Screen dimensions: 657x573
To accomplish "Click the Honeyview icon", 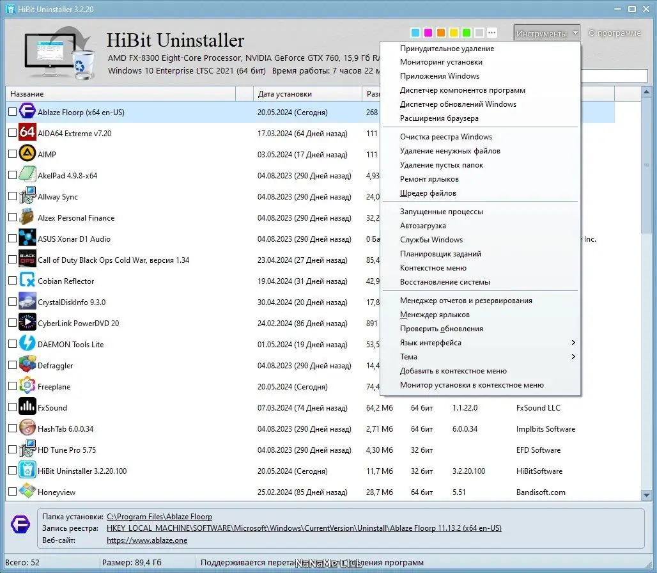I will (x=27, y=491).
